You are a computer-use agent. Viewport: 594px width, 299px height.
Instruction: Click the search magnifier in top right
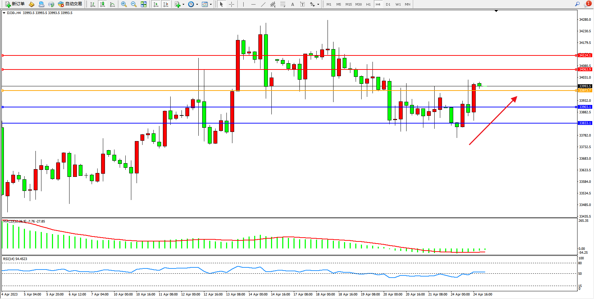coord(577,4)
